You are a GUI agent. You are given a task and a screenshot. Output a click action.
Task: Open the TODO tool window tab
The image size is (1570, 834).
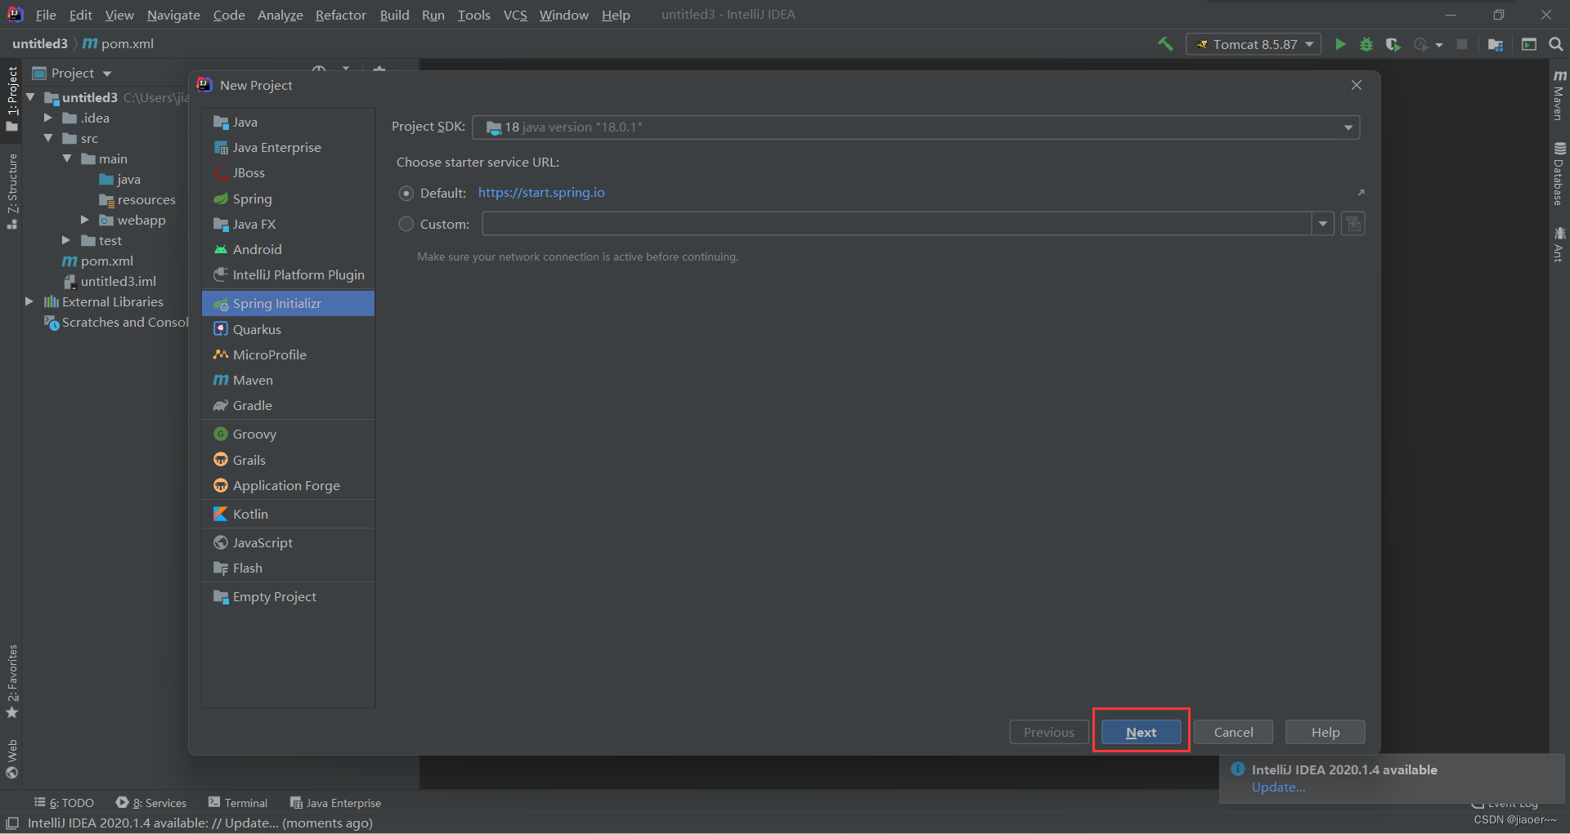[x=65, y=803]
